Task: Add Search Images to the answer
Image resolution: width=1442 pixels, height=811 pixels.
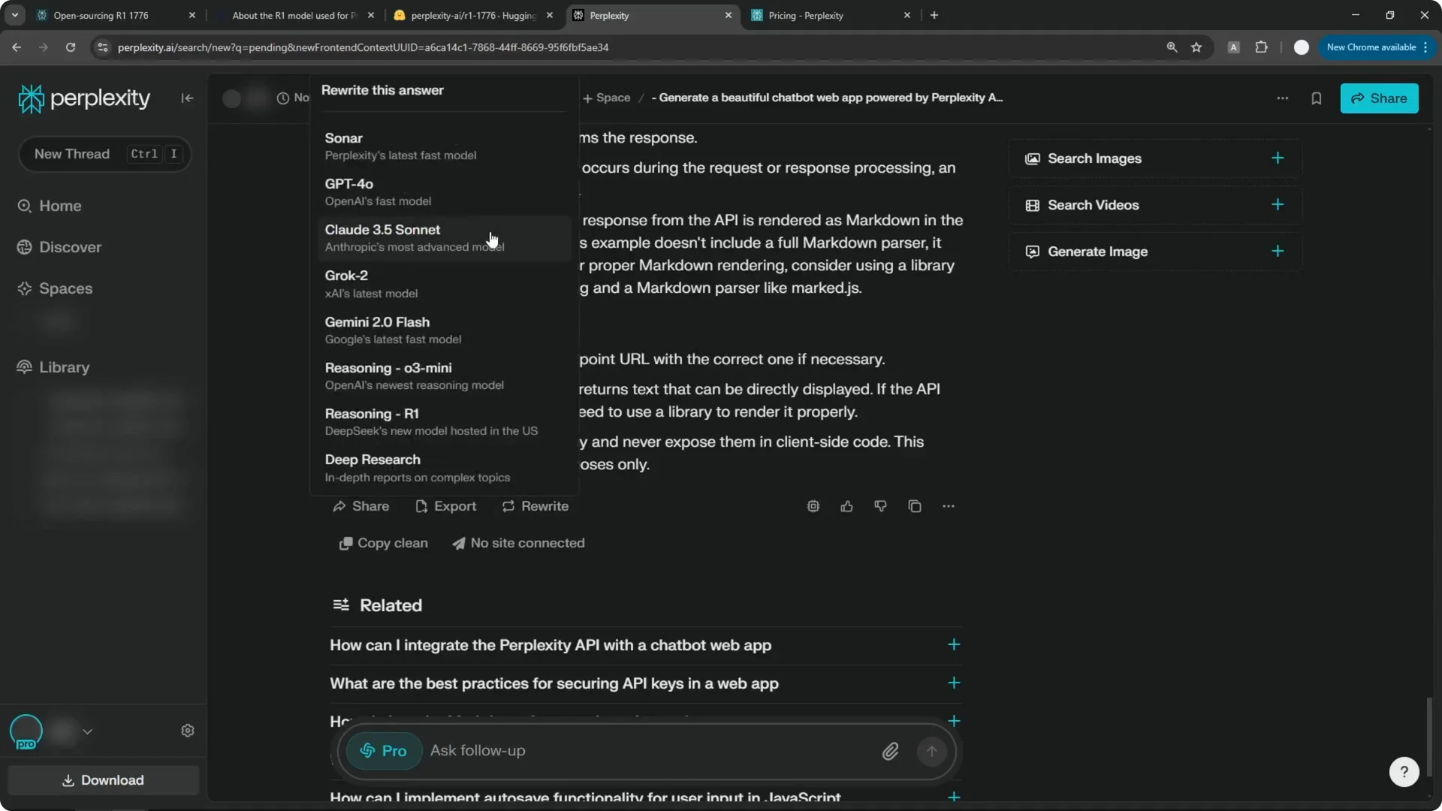Action: tap(1278, 158)
